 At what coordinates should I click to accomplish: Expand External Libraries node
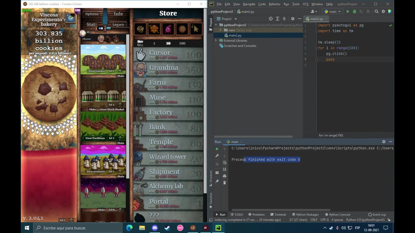tap(216, 40)
